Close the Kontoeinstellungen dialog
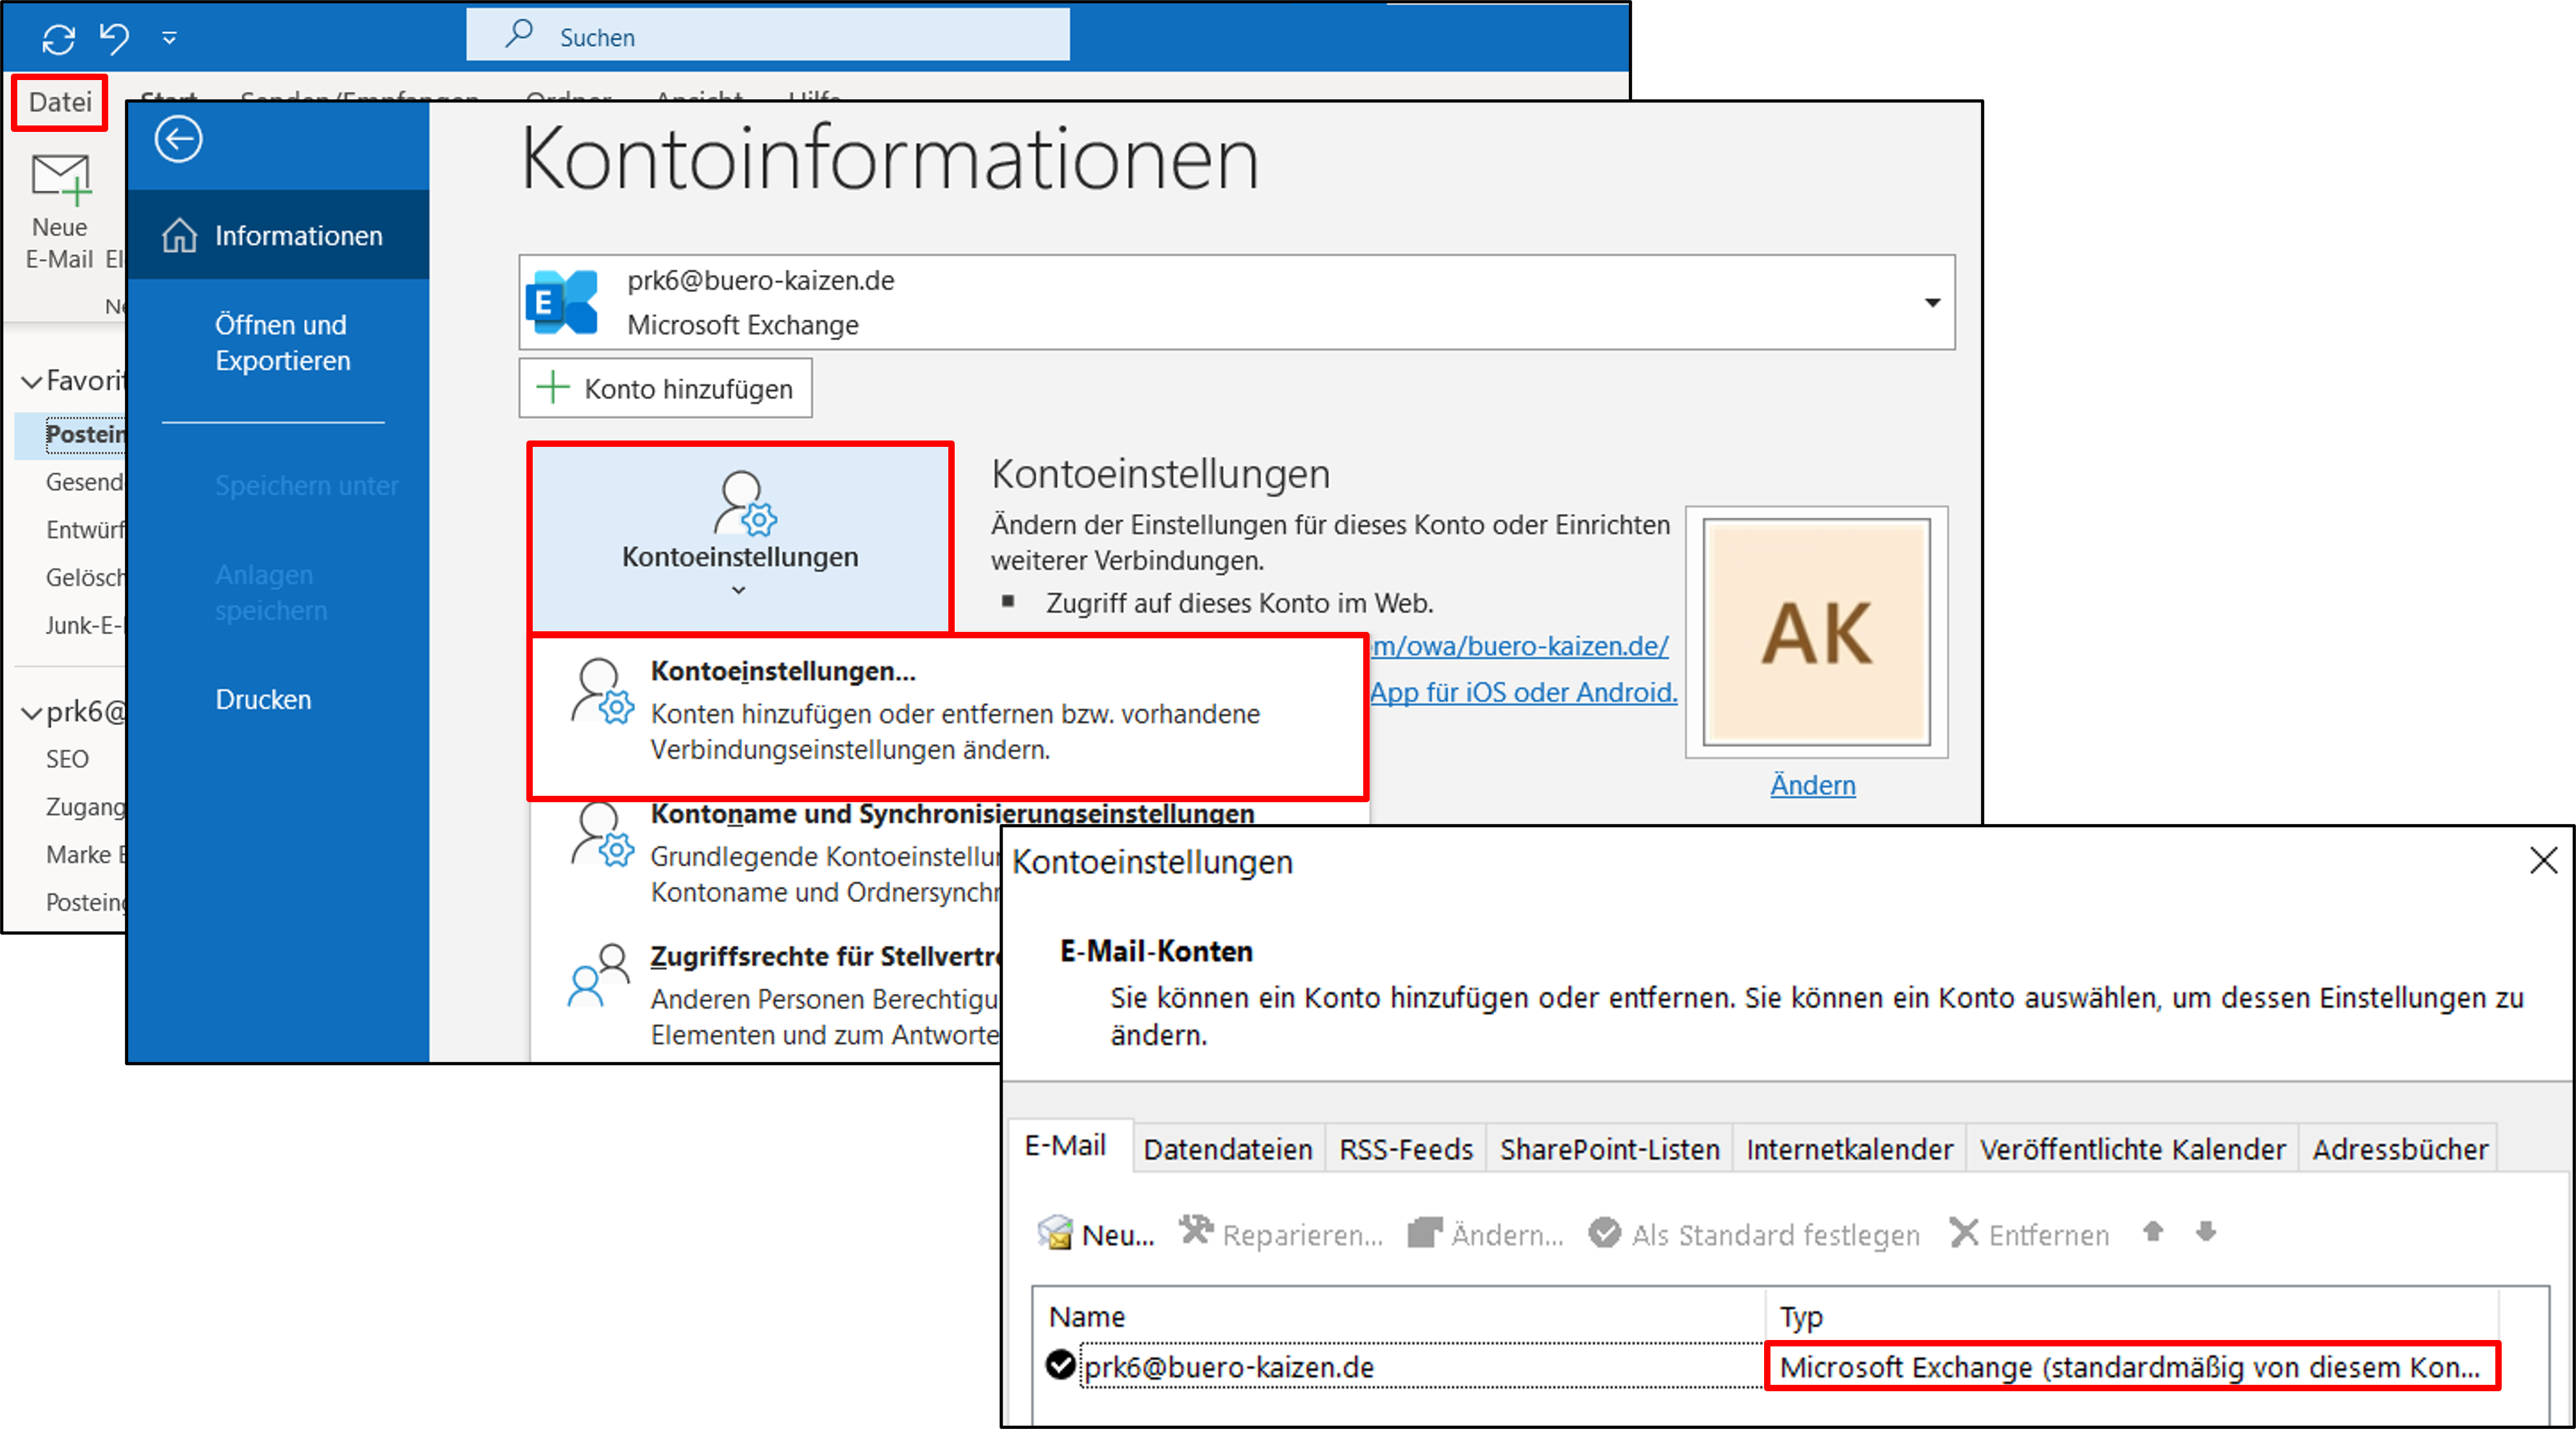 2543,861
